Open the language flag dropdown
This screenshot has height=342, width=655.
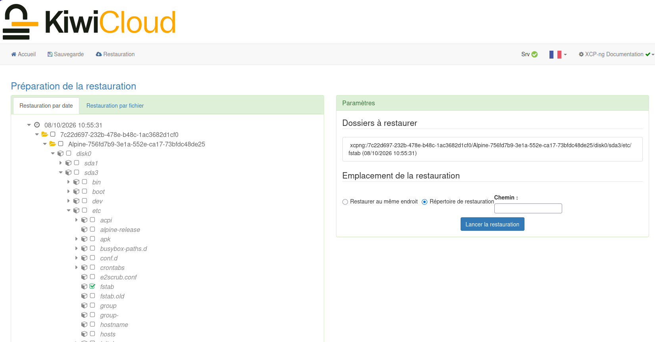558,54
